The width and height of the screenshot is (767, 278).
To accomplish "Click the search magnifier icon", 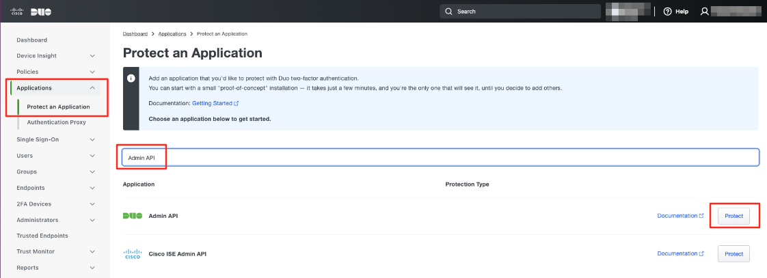I will [x=448, y=12].
